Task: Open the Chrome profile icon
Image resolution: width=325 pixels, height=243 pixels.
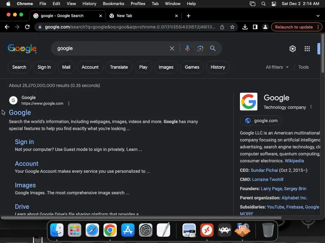Action: click(x=265, y=27)
